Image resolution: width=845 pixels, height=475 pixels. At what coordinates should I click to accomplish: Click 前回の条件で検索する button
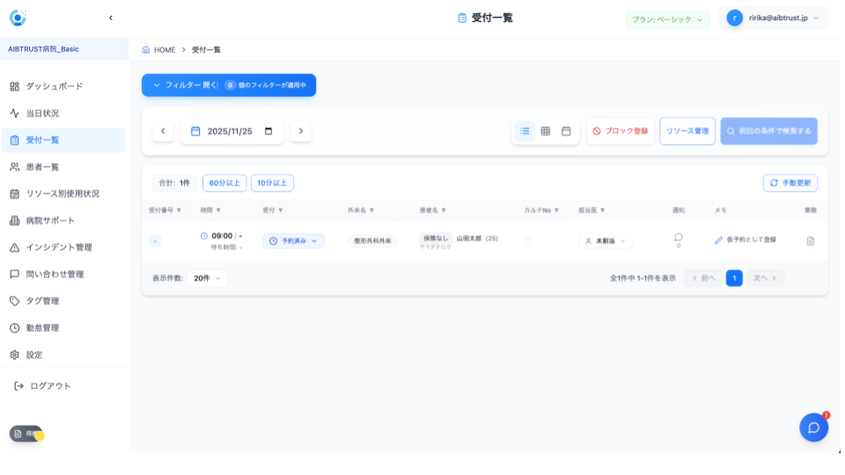(x=769, y=131)
